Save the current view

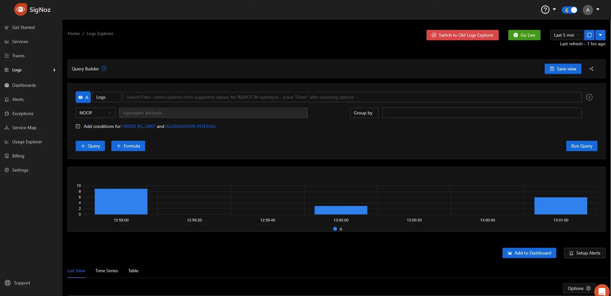point(563,69)
